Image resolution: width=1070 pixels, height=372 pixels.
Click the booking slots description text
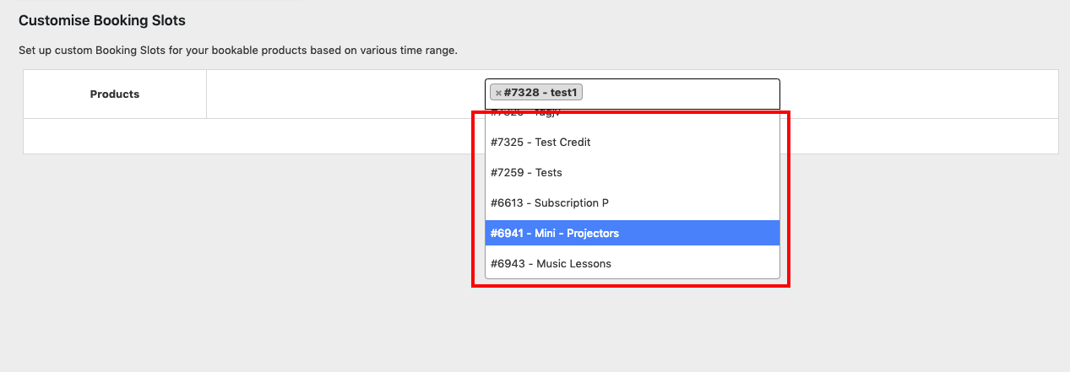(238, 51)
